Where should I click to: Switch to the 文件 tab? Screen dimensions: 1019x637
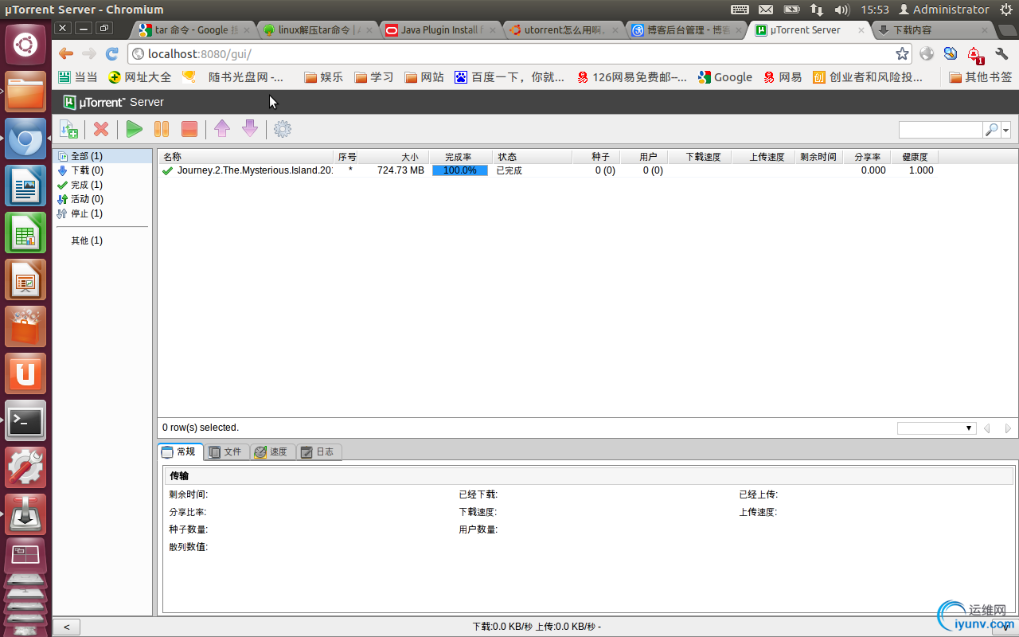[x=226, y=452]
